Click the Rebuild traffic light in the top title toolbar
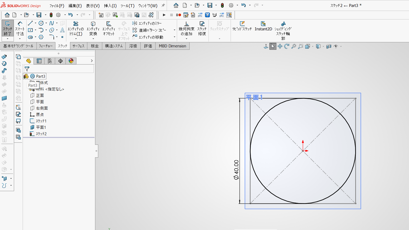409x230 pixels. click(222, 5)
